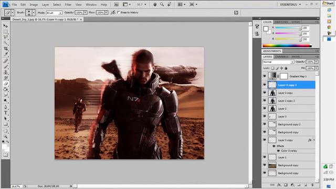Click the add layer style fx icon
This screenshot has height=189, width=336.
[x=279, y=185]
